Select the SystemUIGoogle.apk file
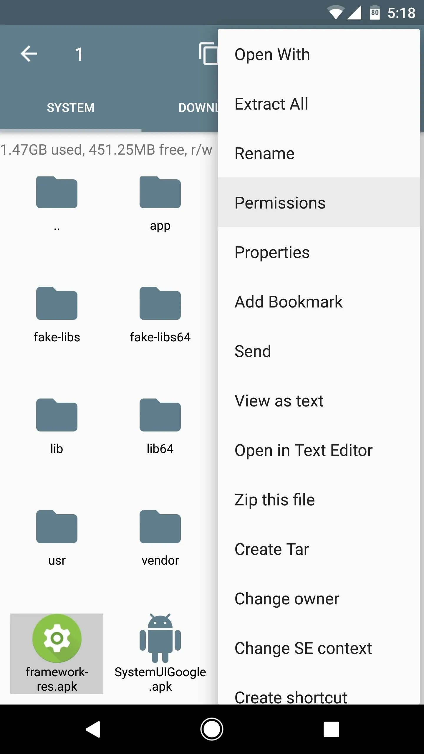This screenshot has width=424, height=754. pos(160,654)
